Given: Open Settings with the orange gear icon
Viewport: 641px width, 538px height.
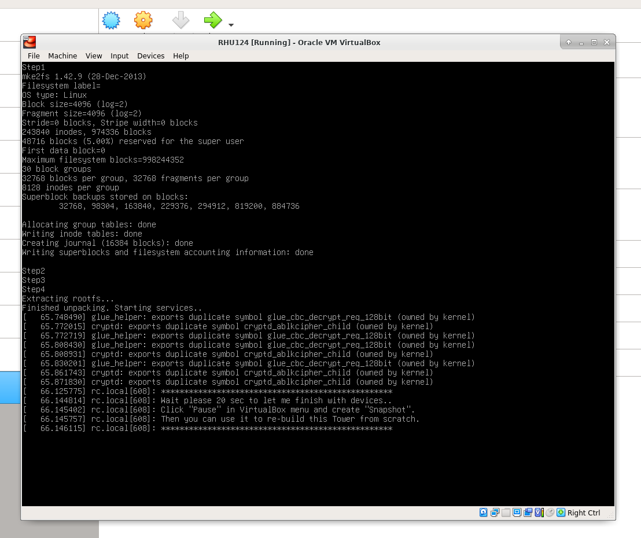Looking at the screenshot, I should (143, 20).
